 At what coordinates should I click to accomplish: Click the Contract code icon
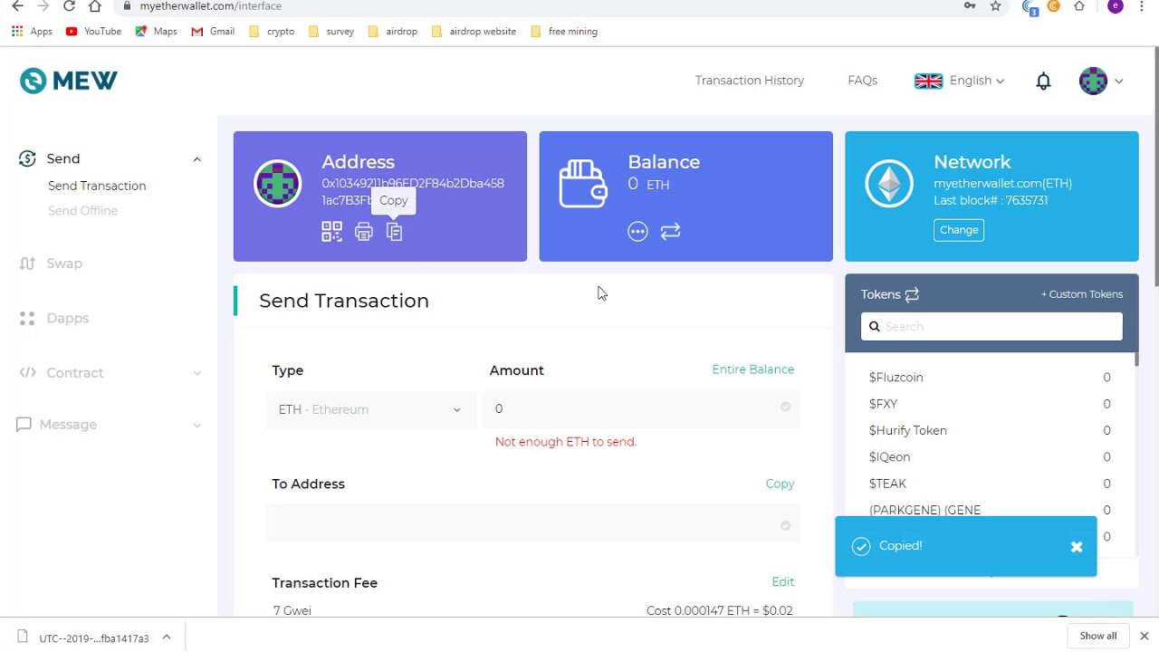tap(27, 373)
